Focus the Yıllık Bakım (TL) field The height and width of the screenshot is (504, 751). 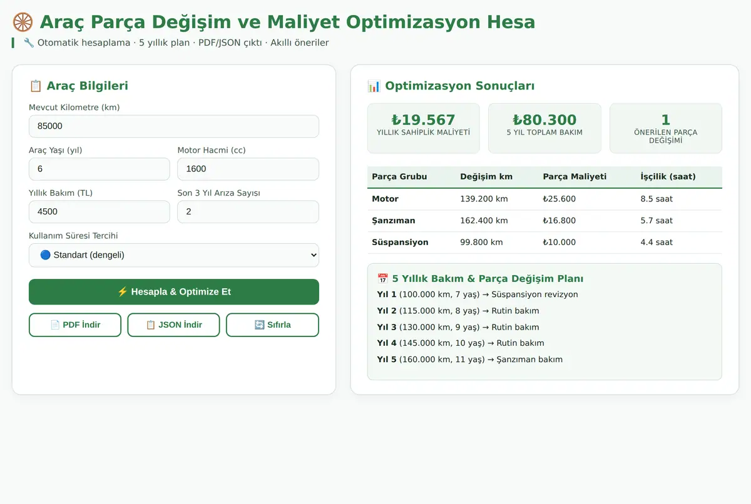point(100,211)
